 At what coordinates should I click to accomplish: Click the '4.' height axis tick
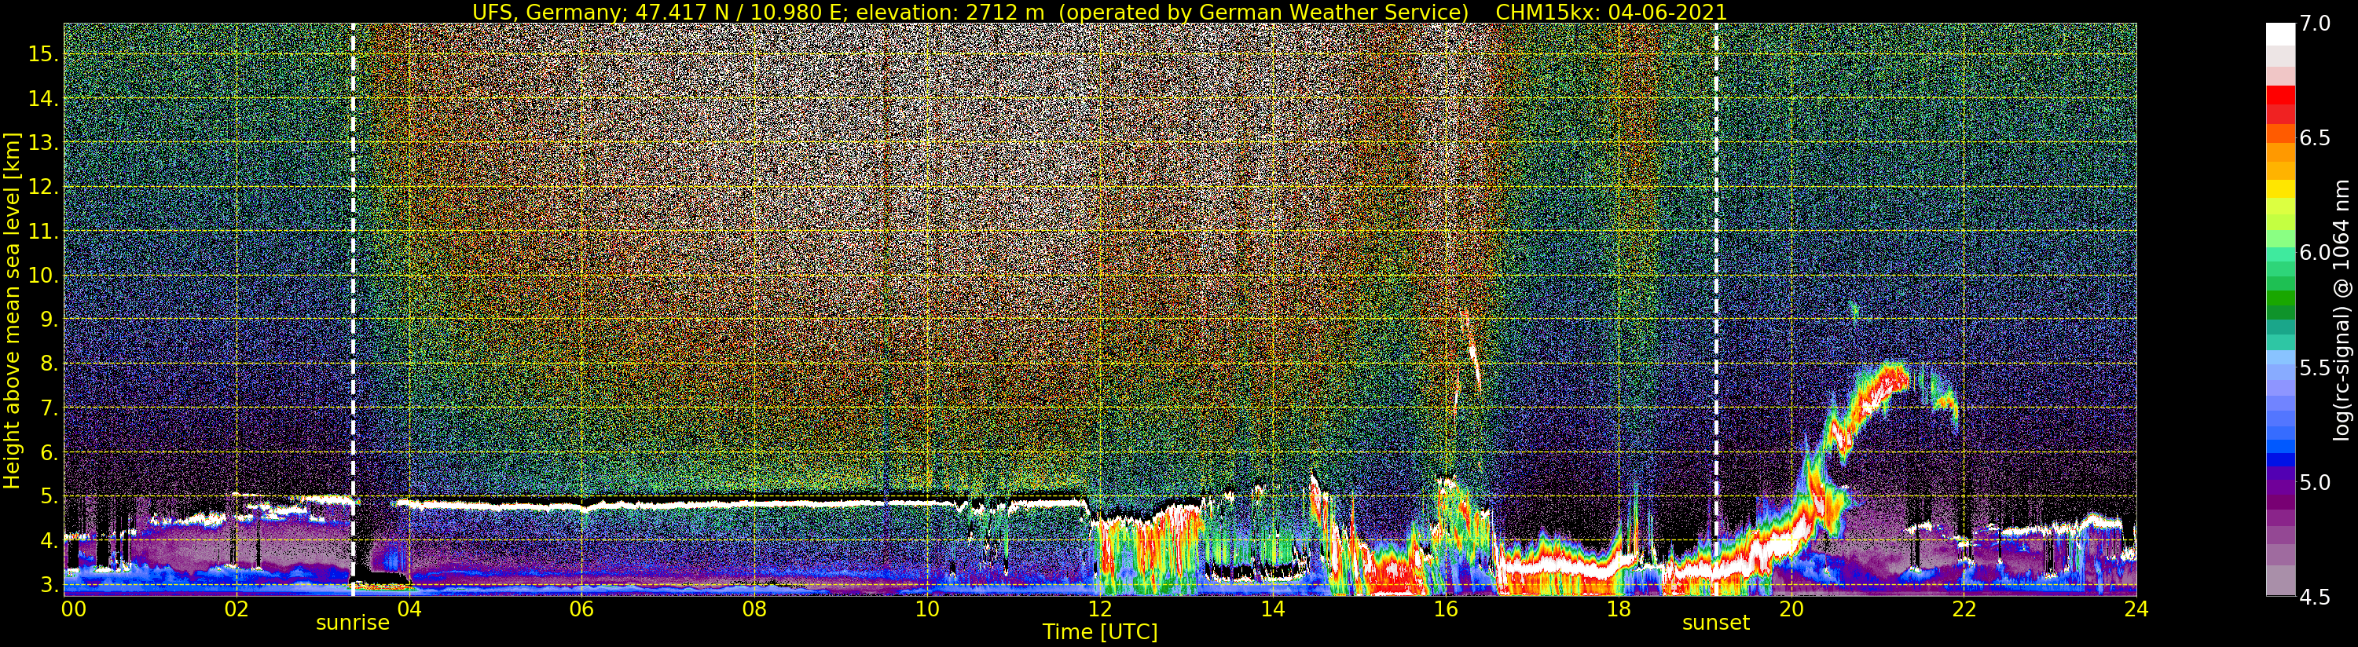(49, 541)
